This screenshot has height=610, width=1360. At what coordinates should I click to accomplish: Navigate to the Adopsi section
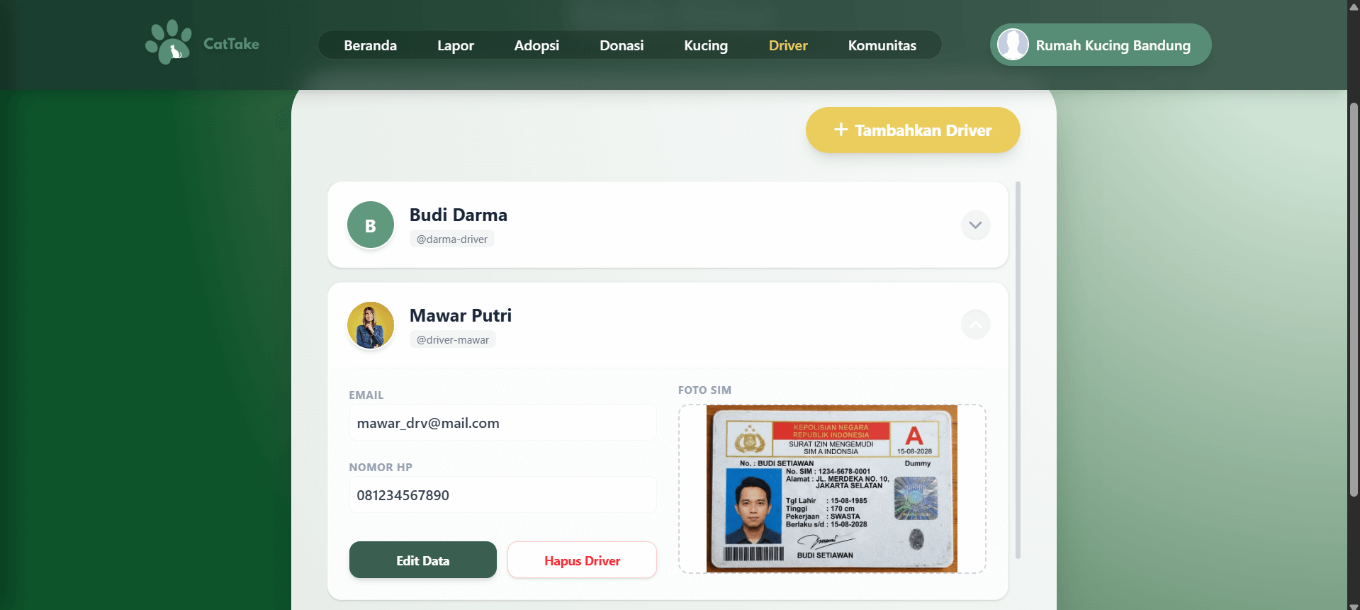coord(536,45)
